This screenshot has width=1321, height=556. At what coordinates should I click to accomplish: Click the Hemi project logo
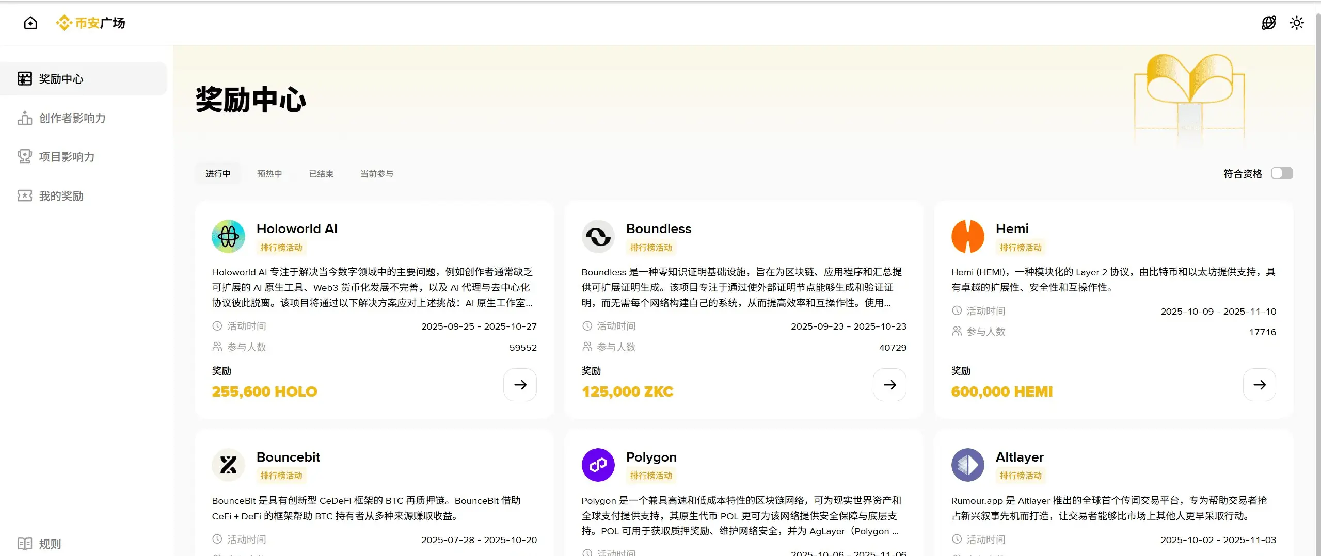[x=968, y=237]
